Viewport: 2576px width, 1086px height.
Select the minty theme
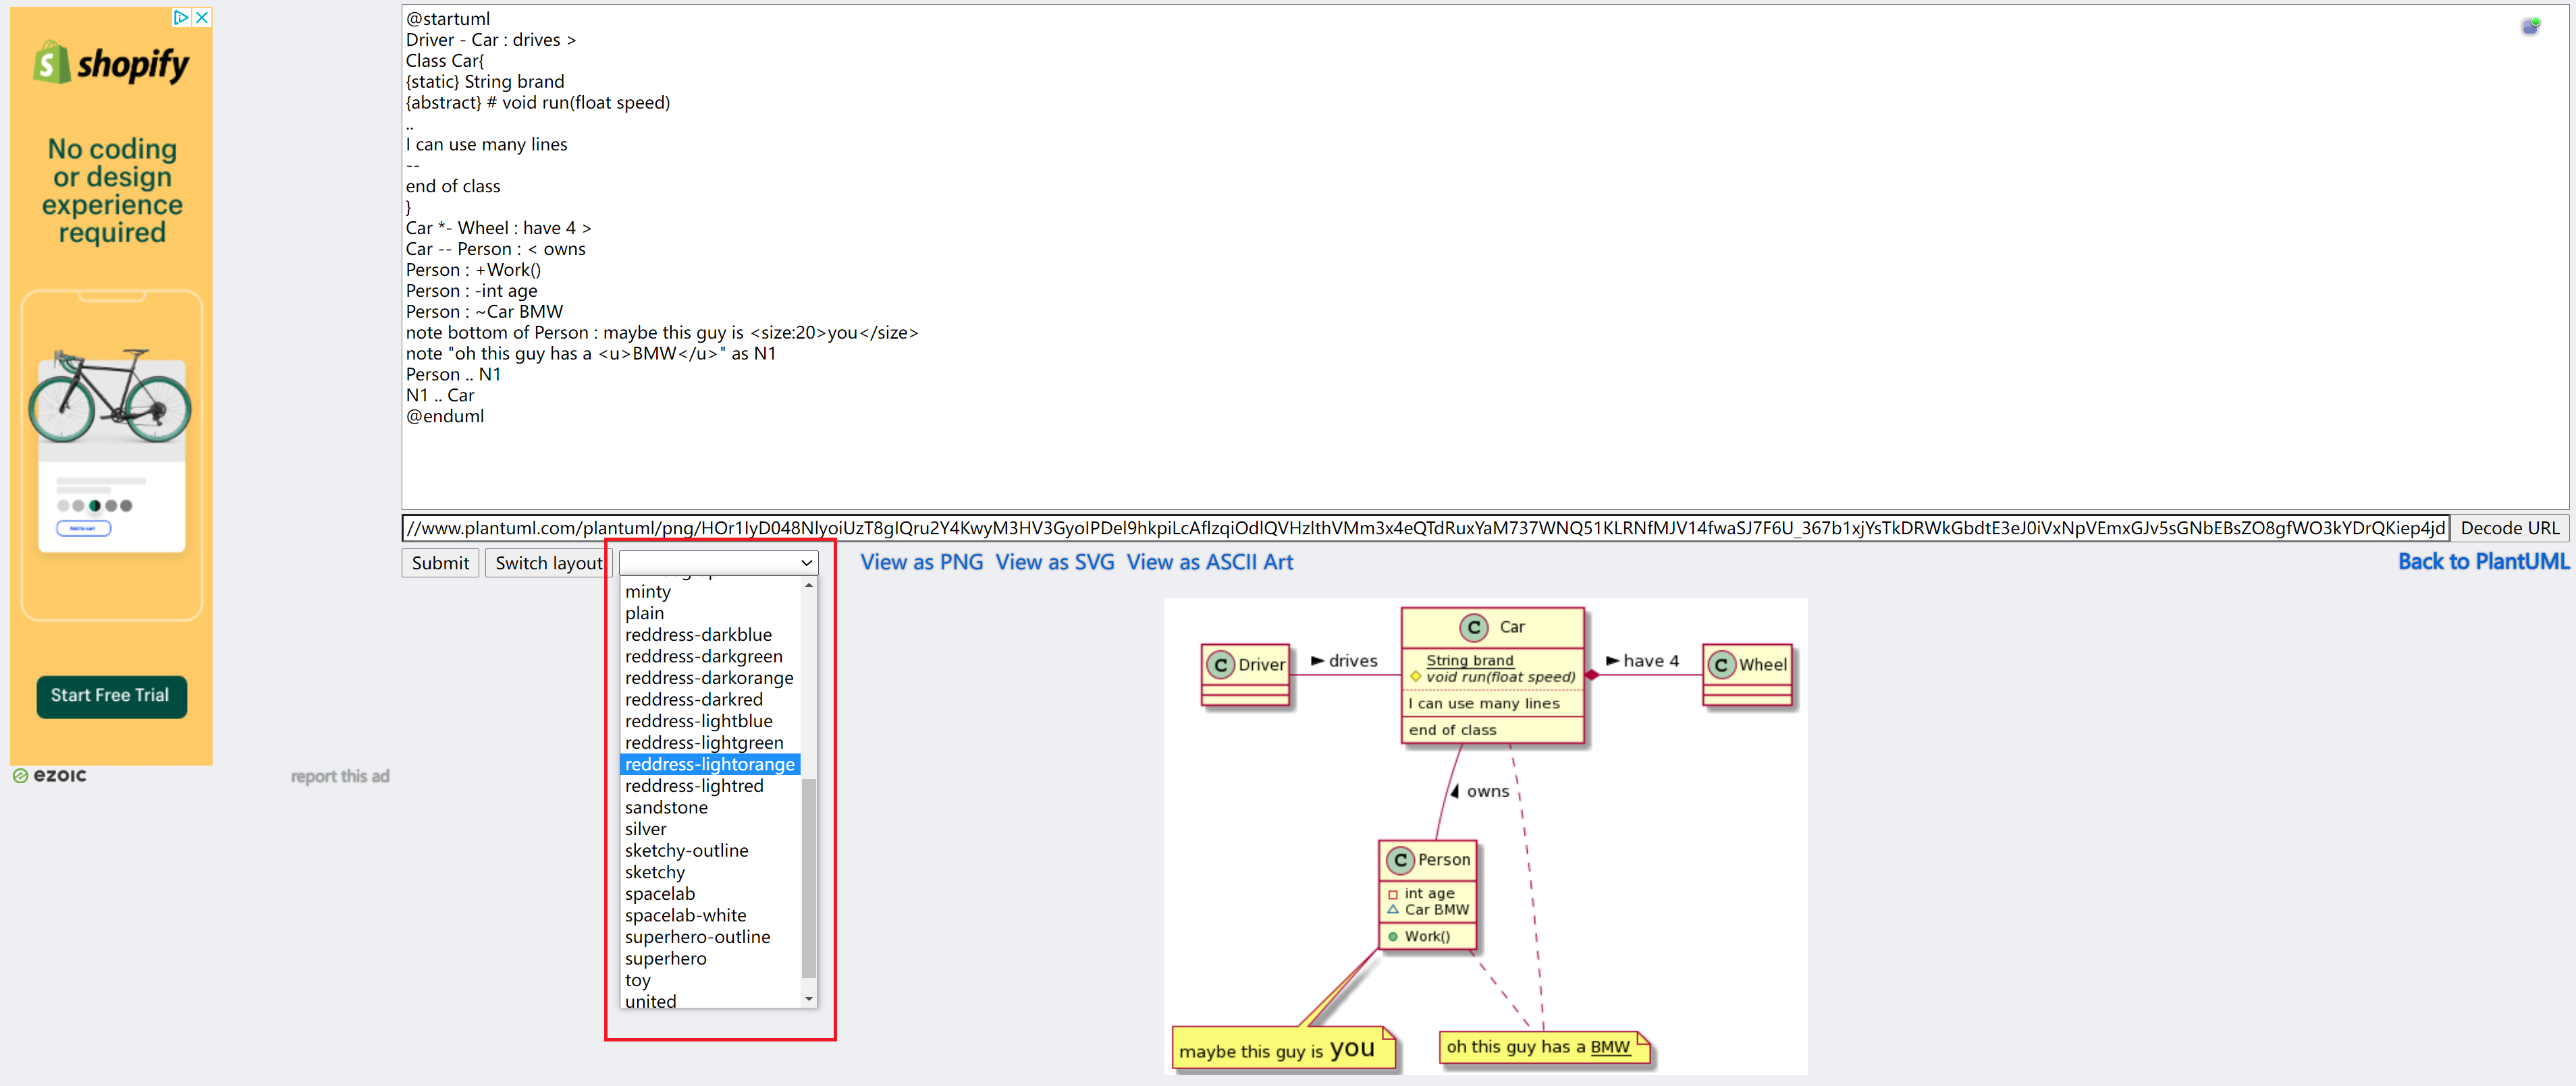(x=648, y=592)
